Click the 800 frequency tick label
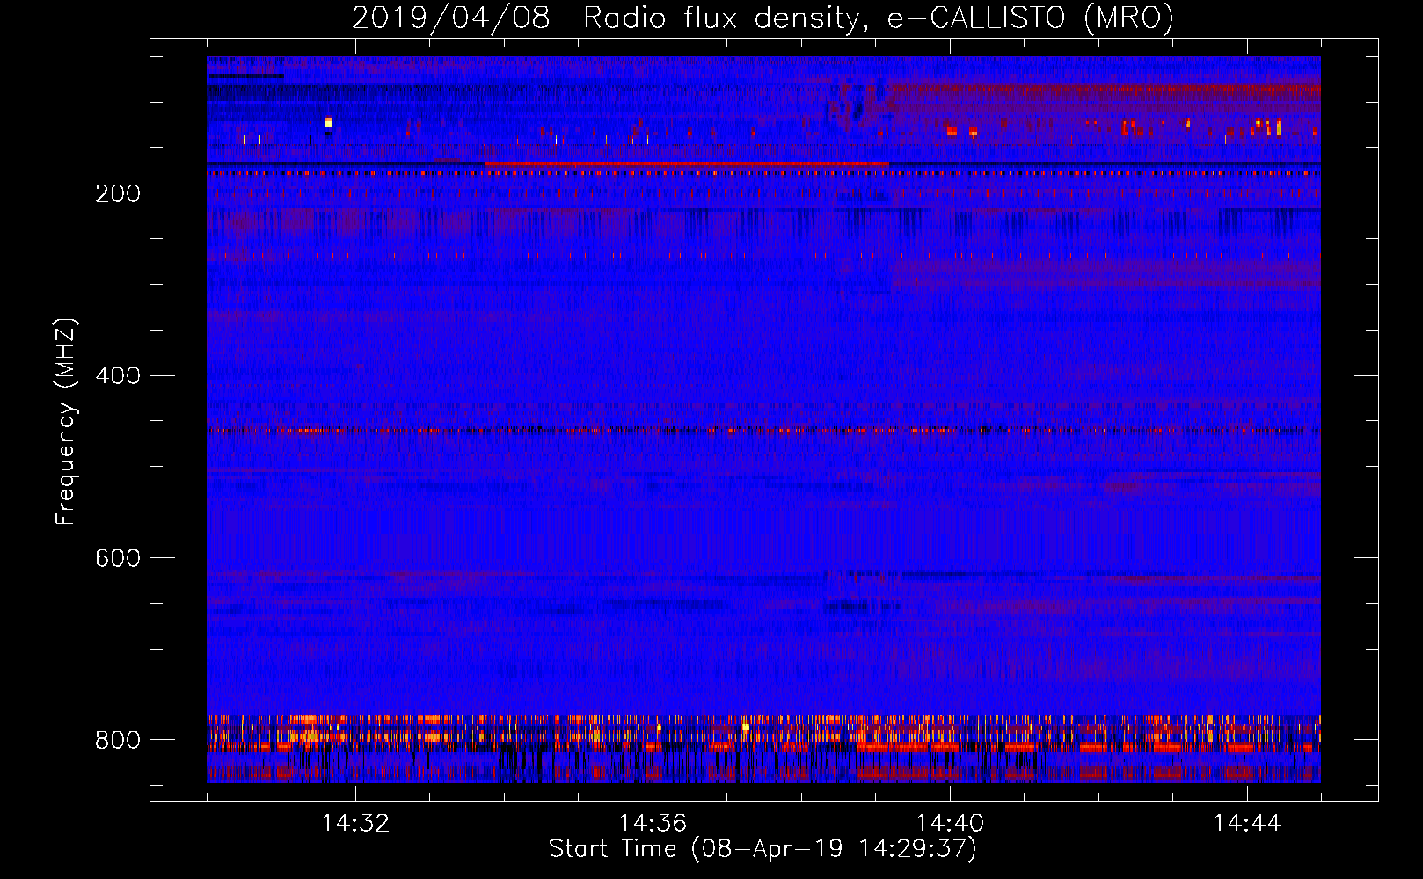1423x879 pixels. tap(118, 740)
